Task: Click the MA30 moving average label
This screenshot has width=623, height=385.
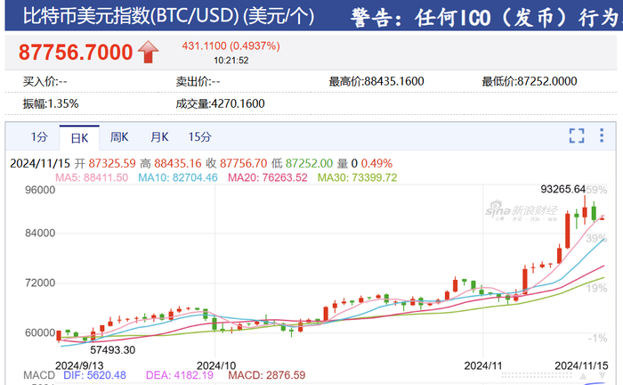Action: [x=357, y=177]
